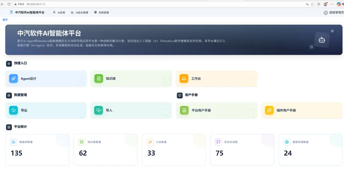Click the Copilot icon in browser toolbar
This screenshot has height=178, width=344.
pos(339,4)
